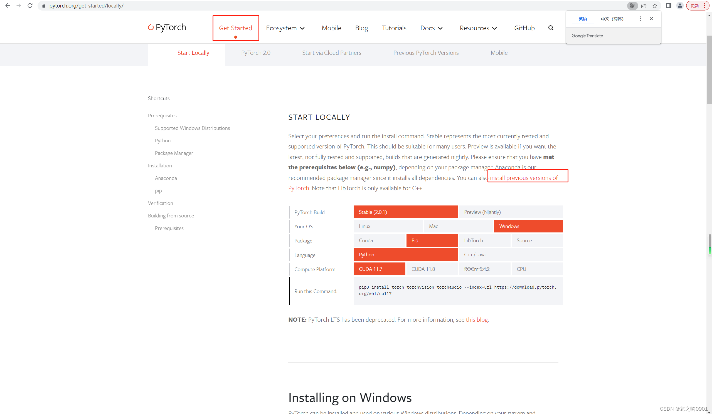Open the Google Translate icon in address bar
The height and width of the screenshot is (414, 712).
pyautogui.click(x=632, y=6)
